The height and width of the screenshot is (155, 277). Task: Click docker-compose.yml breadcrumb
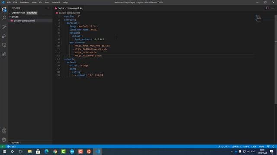(x=69, y=13)
